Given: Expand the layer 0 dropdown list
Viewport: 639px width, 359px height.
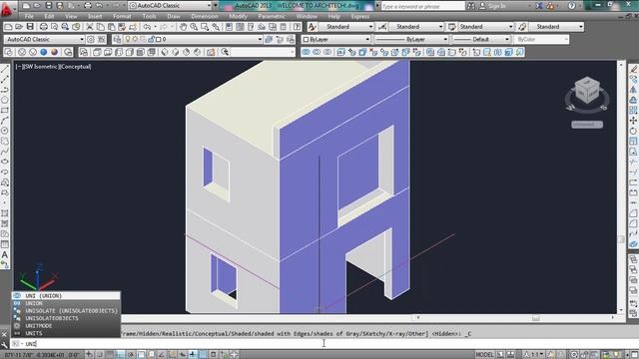Looking at the screenshot, I should [x=260, y=40].
